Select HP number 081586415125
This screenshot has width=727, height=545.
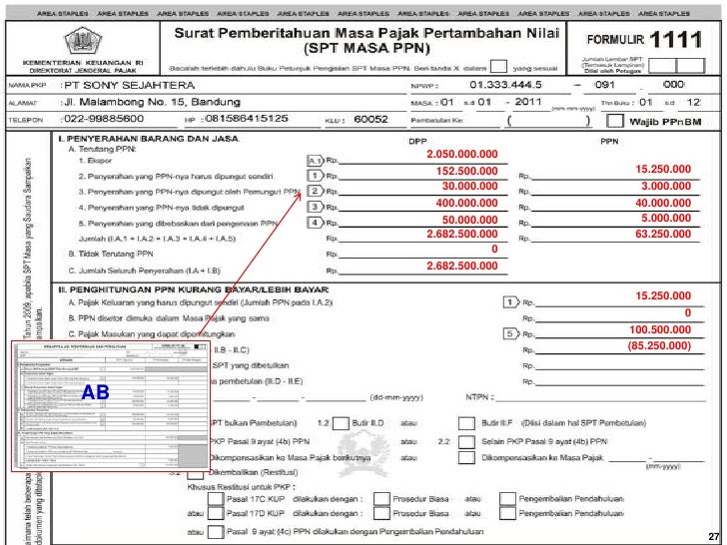point(247,119)
